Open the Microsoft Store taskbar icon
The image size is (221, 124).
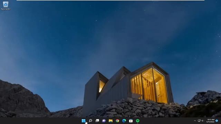131,121
